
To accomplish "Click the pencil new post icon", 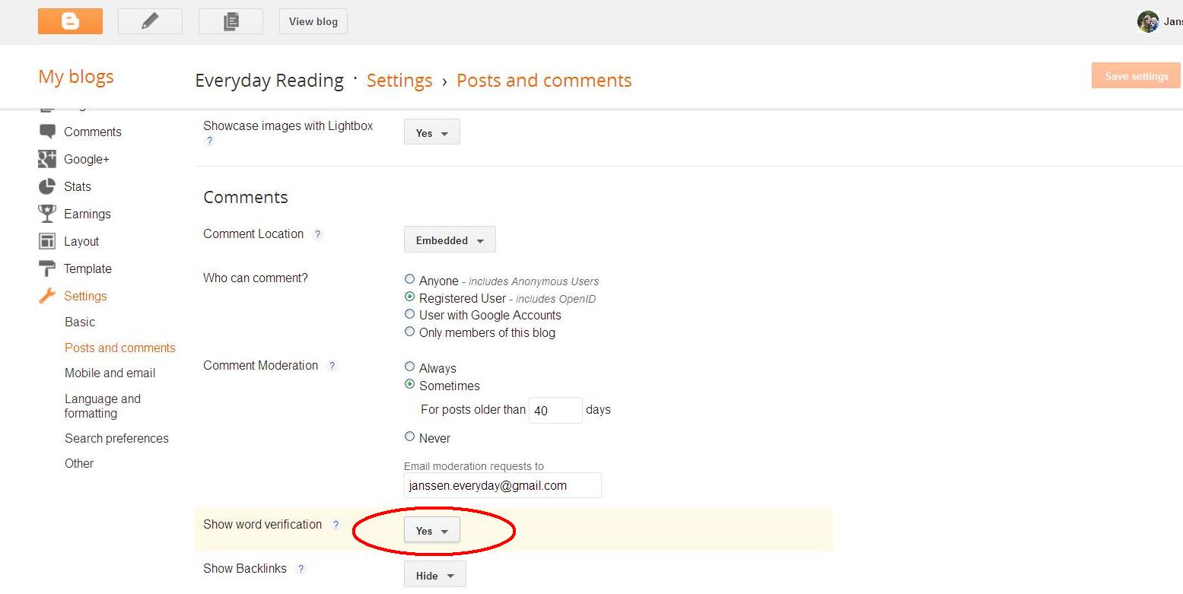I will pyautogui.click(x=150, y=21).
